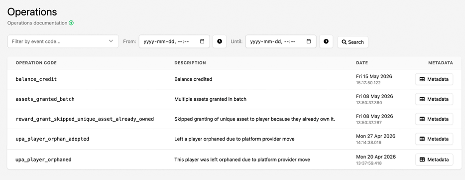Click the clock button next to From field
Screen dimensions: 465x180
coord(220,41)
